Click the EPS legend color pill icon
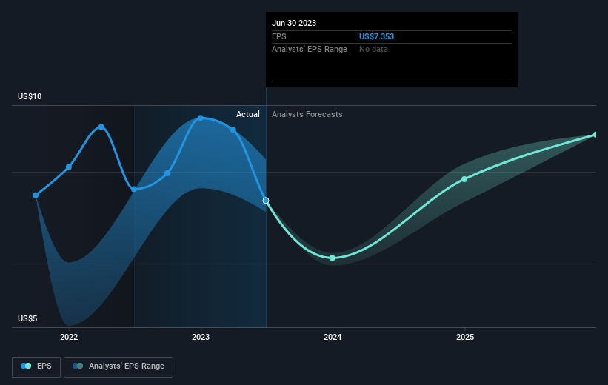Screen dimensions: 608x385 tap(26, 366)
